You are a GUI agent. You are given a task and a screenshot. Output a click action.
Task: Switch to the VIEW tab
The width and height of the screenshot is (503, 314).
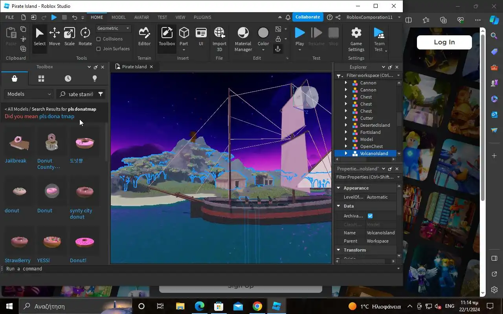pos(180,17)
